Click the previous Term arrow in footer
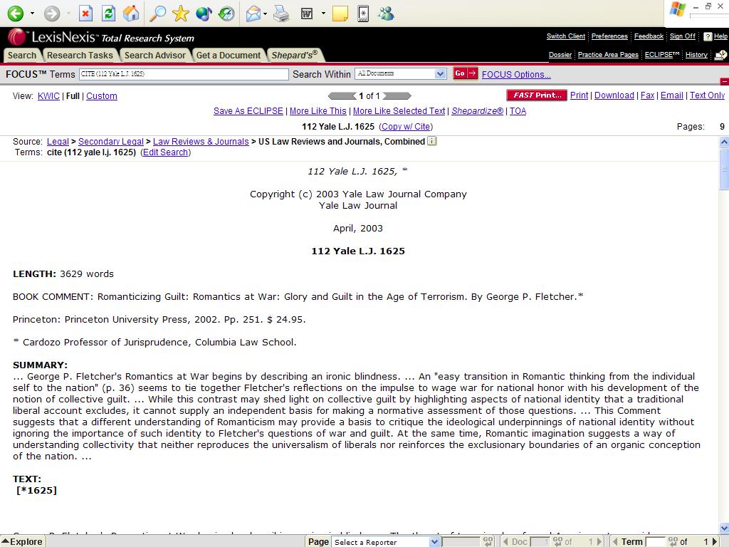 tap(615, 541)
